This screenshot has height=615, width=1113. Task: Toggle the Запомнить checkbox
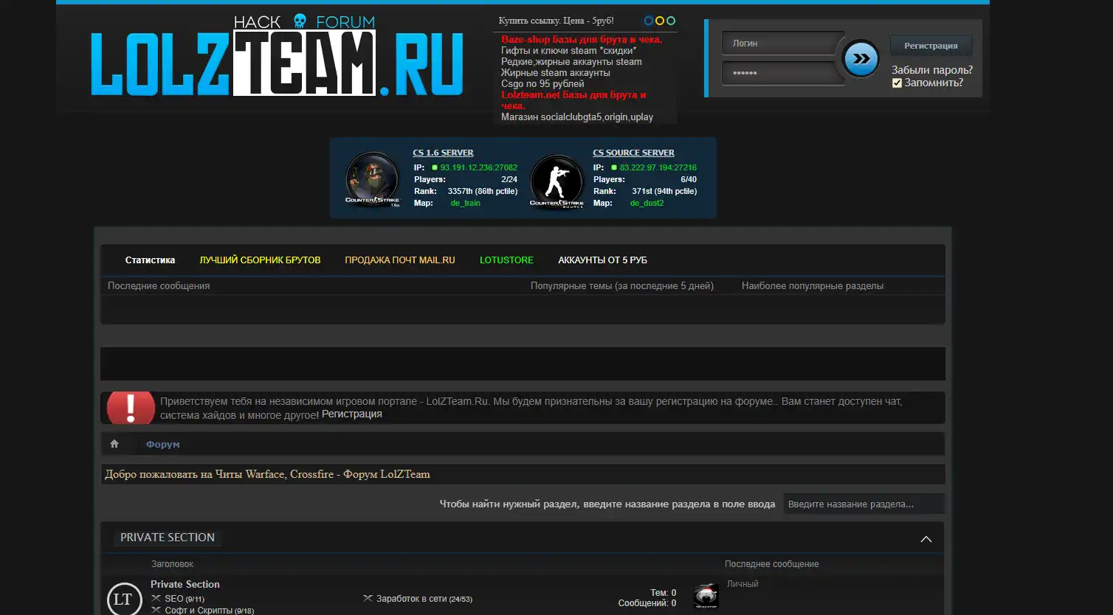pos(897,83)
